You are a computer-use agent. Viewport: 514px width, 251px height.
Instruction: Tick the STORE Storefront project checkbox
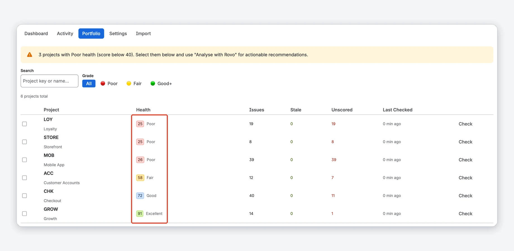25,142
